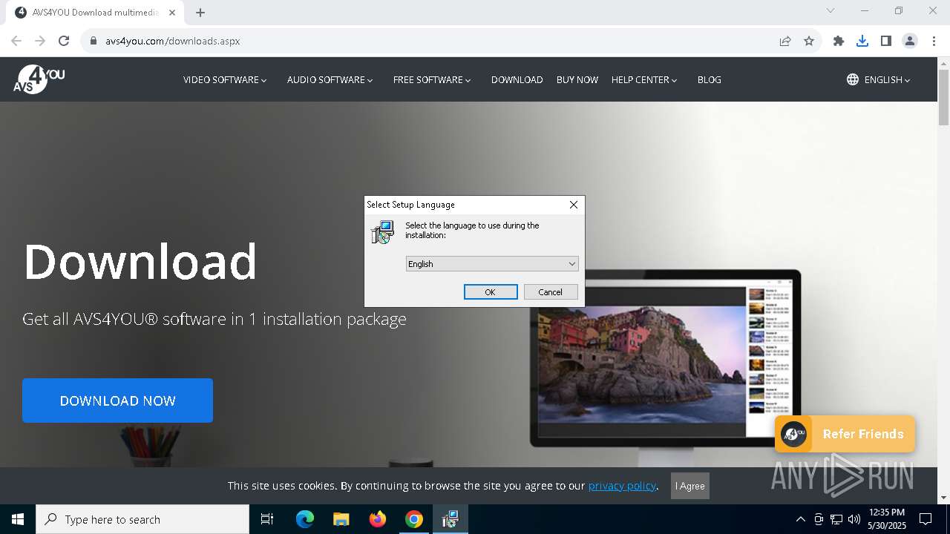Open the privacy policy link
The width and height of the screenshot is (950, 534).
point(622,486)
